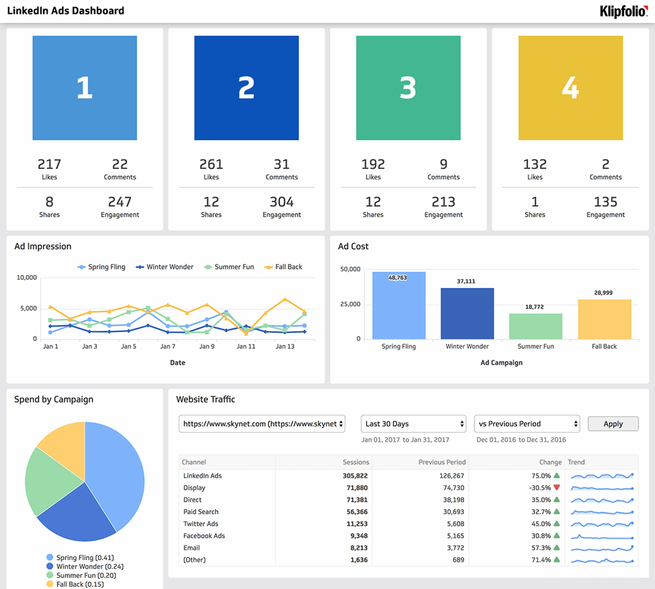
Task: Click the red decline indicator for Display channel
Action: [557, 488]
